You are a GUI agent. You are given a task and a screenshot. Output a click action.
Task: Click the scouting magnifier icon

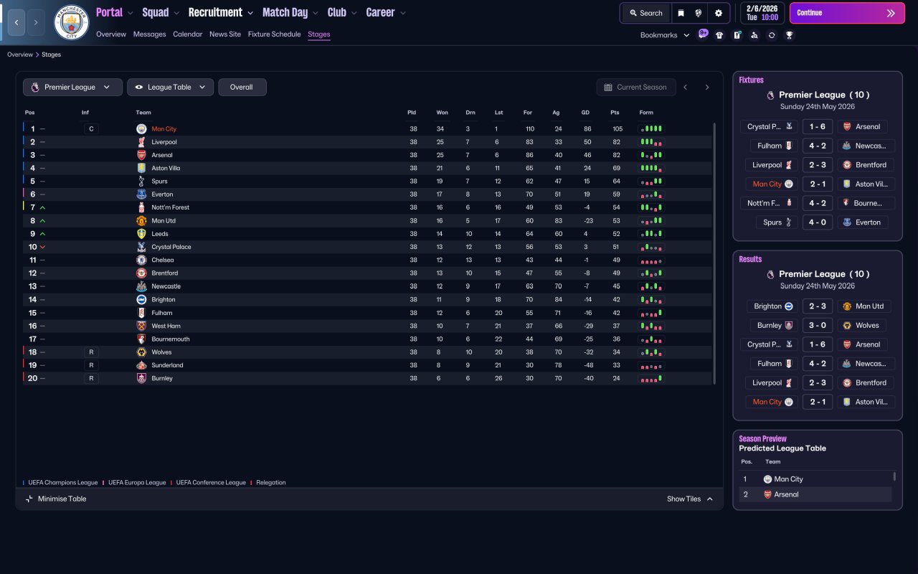click(754, 35)
